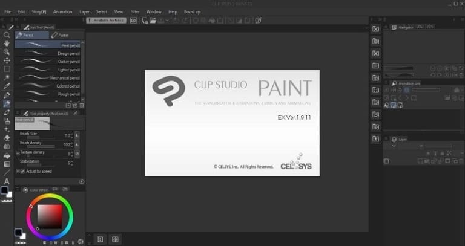Click the Available features button
Image resolution: width=465 pixels, height=246 pixels.
click(106, 21)
